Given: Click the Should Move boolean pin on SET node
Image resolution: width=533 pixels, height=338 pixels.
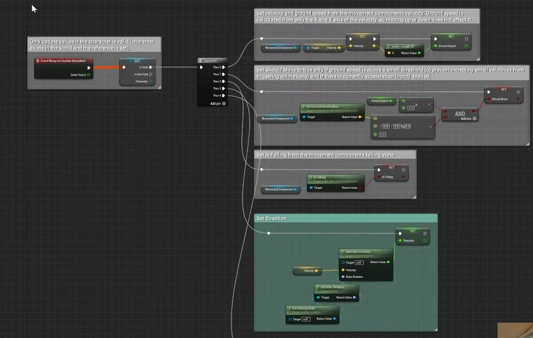Looking at the screenshot, I should 488,99.
